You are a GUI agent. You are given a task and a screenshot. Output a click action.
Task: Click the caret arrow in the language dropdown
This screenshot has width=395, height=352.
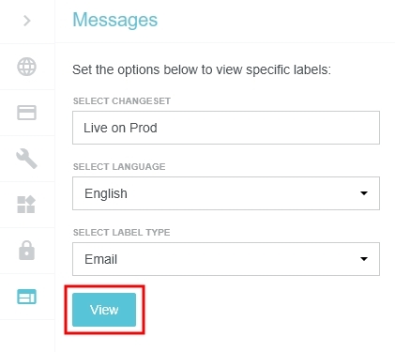click(x=364, y=193)
